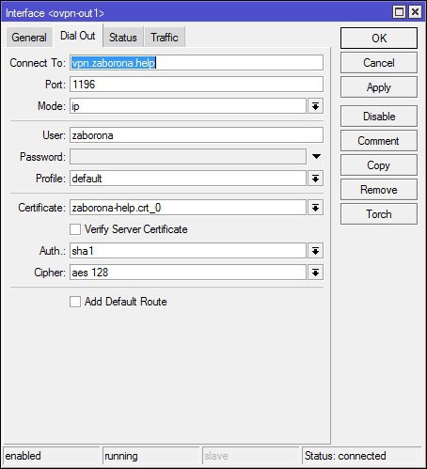Remove the ovpn-out1 interface

pyautogui.click(x=379, y=190)
